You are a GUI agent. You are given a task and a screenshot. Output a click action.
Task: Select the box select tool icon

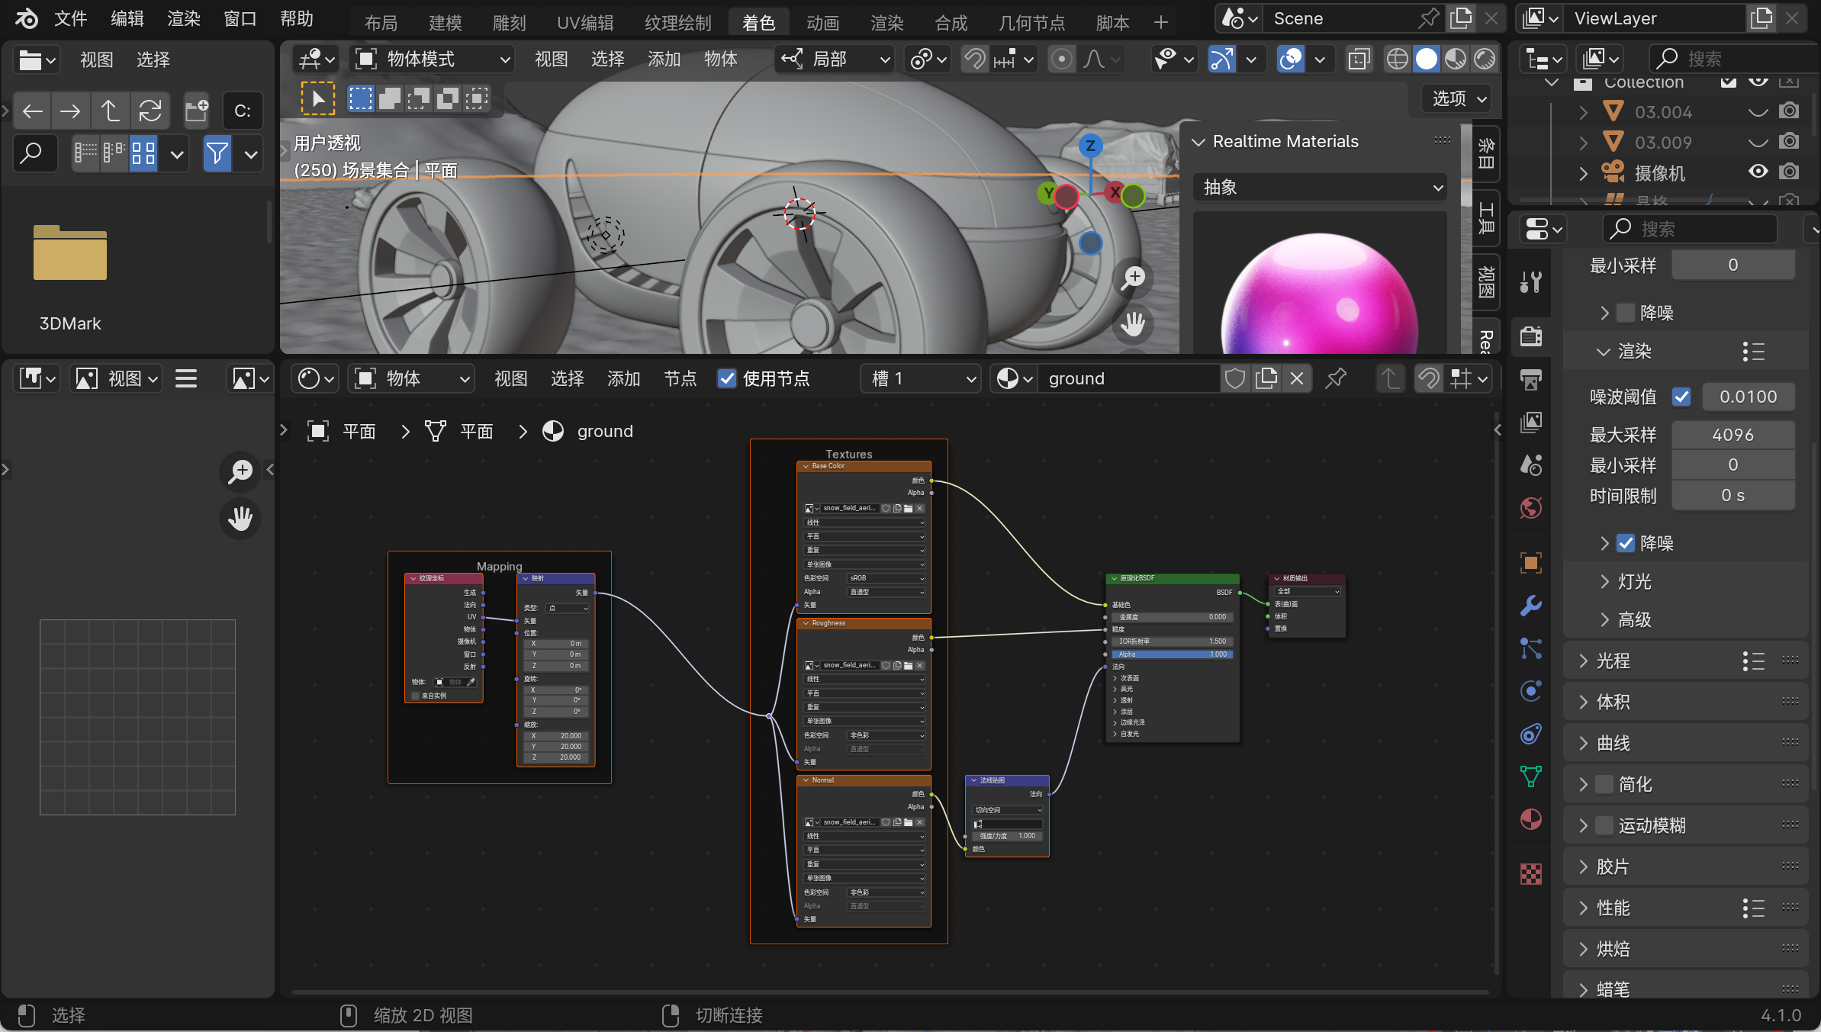pos(361,98)
